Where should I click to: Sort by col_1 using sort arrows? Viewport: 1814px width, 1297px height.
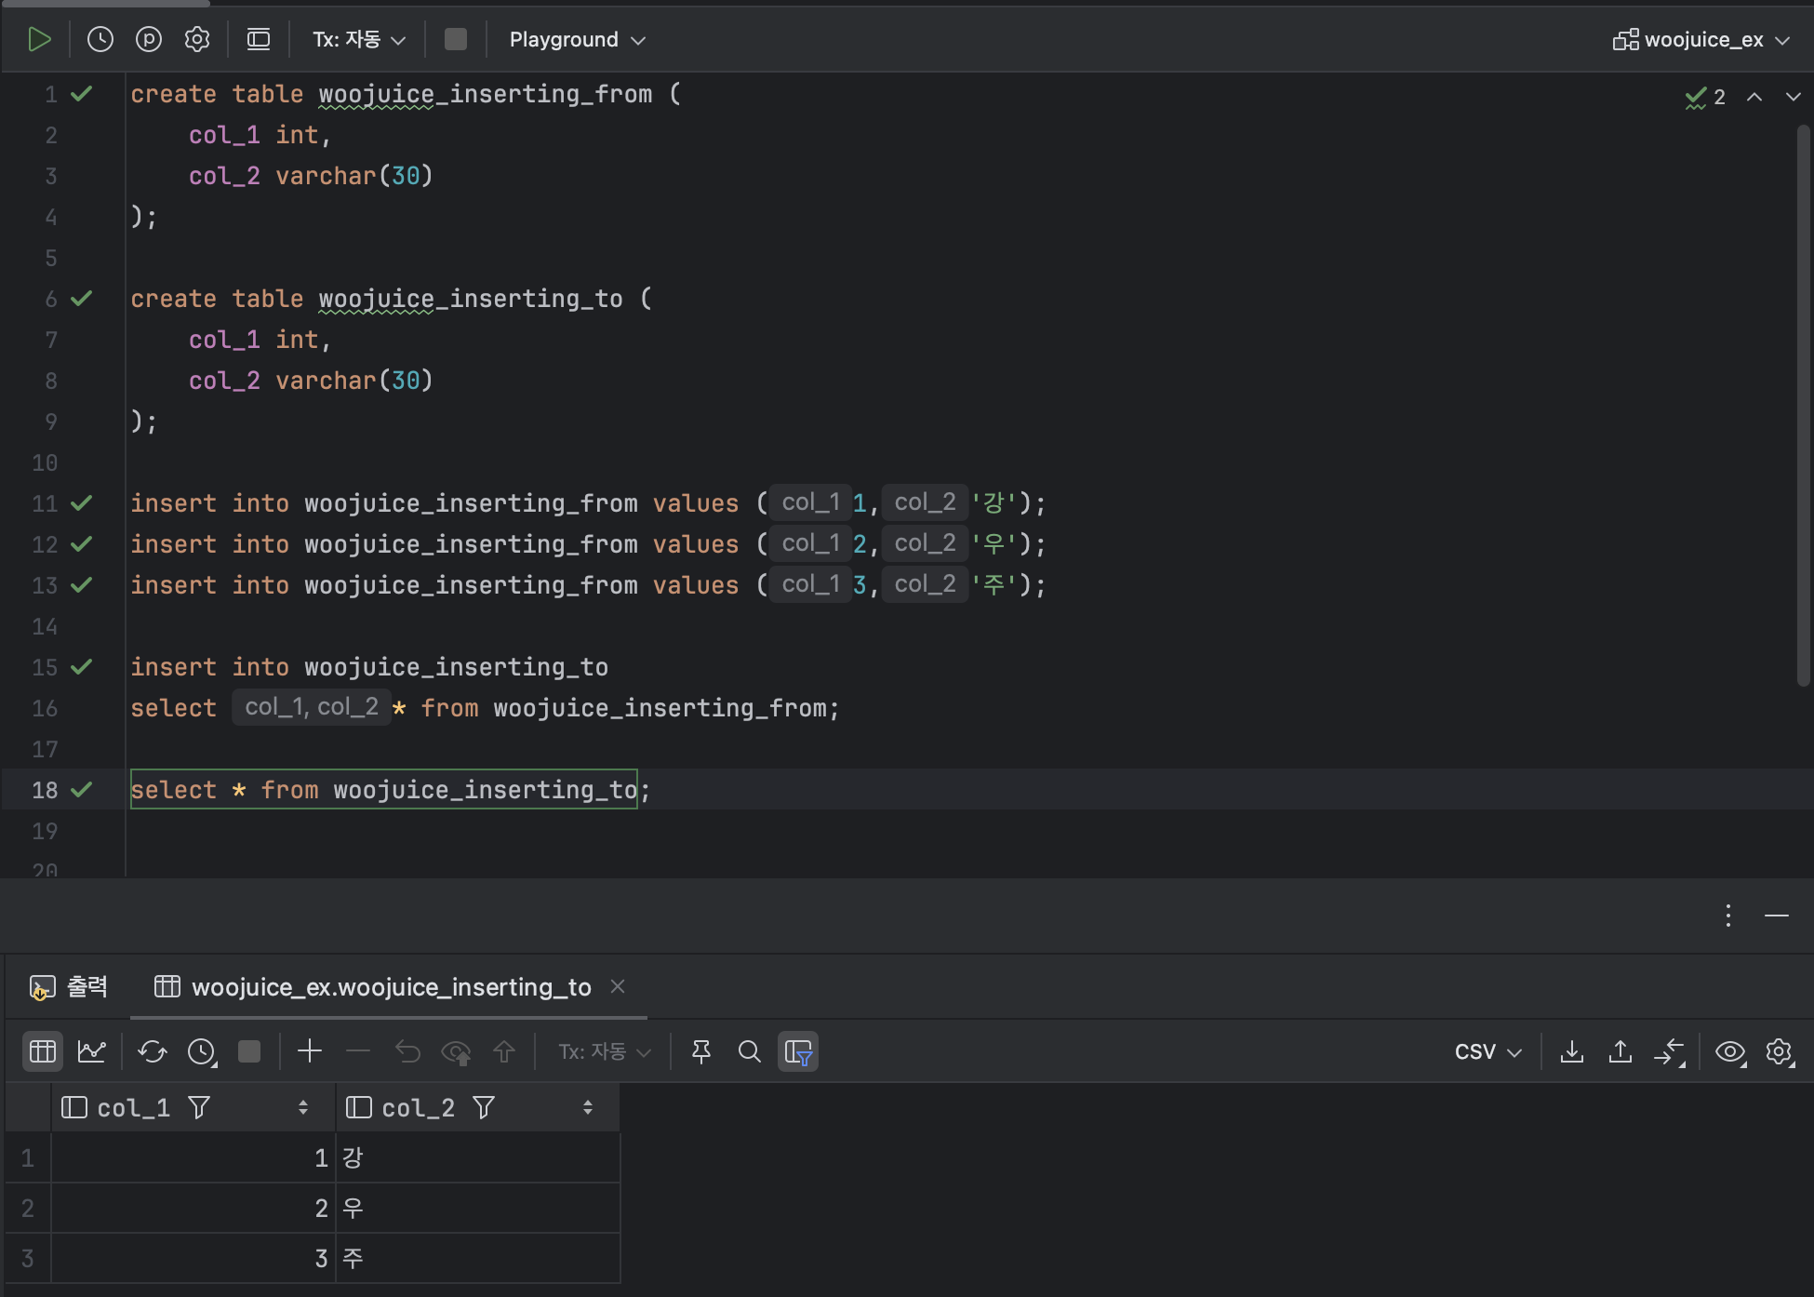pyautogui.click(x=303, y=1107)
